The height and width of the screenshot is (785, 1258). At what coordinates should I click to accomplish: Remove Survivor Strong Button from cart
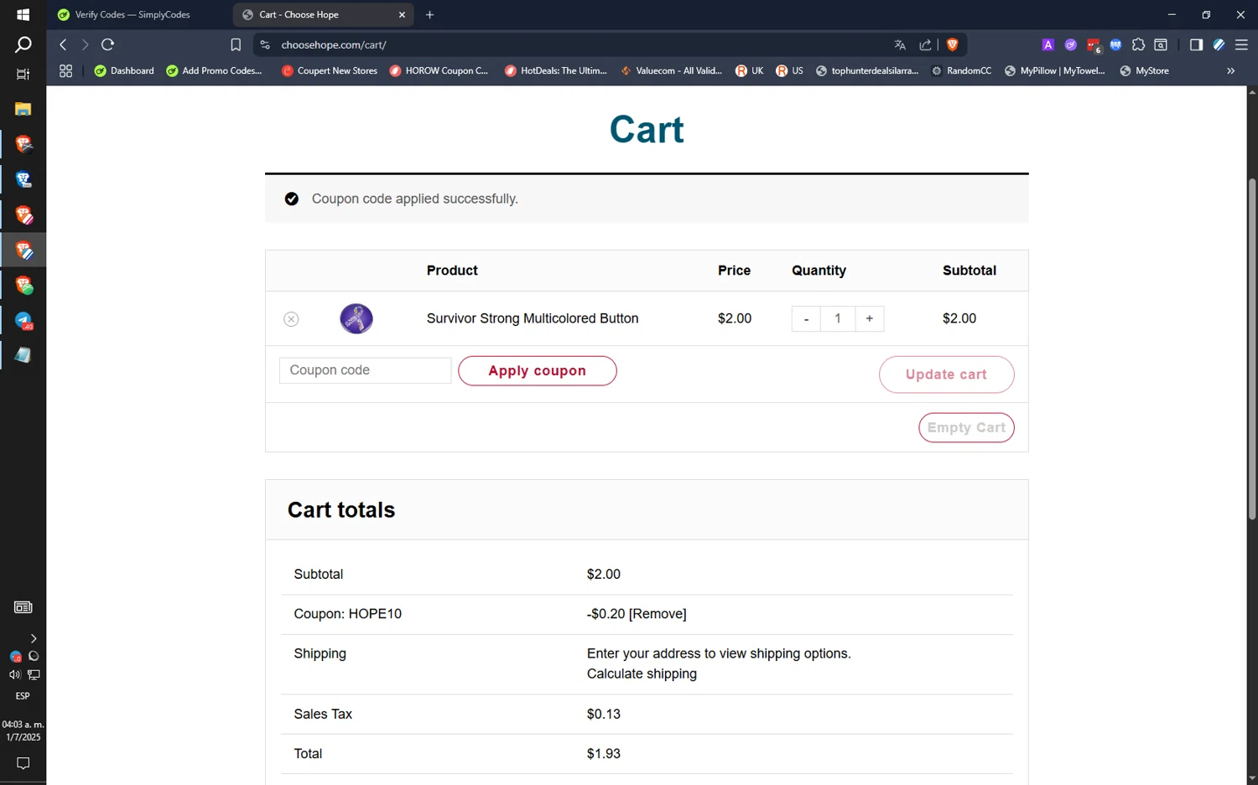tap(291, 319)
